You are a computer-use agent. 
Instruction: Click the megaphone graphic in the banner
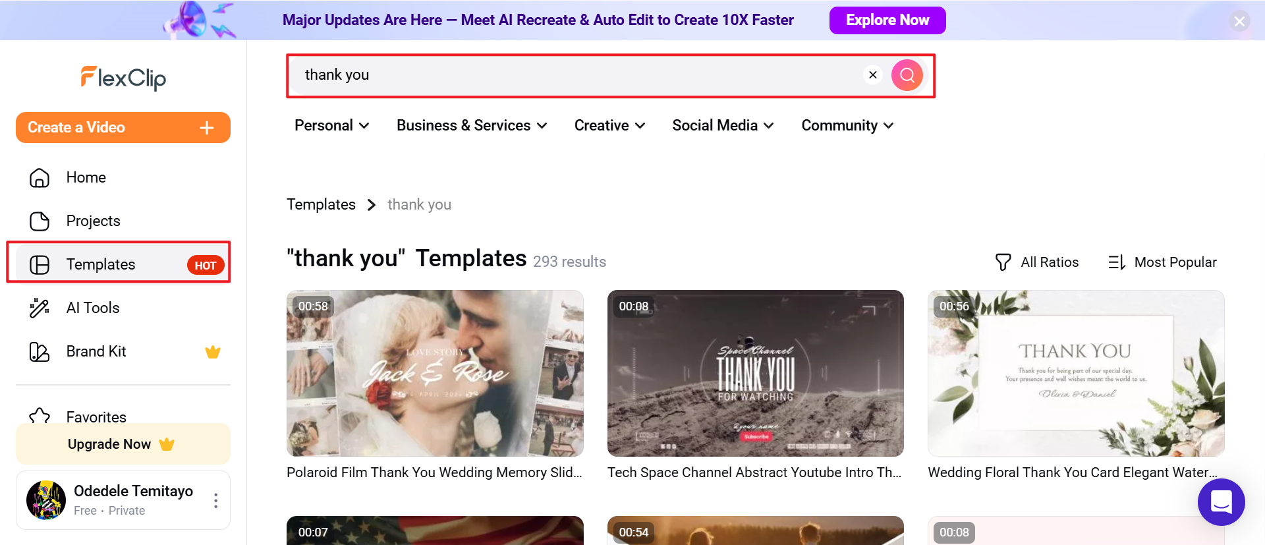(200, 20)
